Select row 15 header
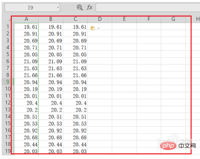The height and width of the screenshot is (159, 200). pos(8,123)
